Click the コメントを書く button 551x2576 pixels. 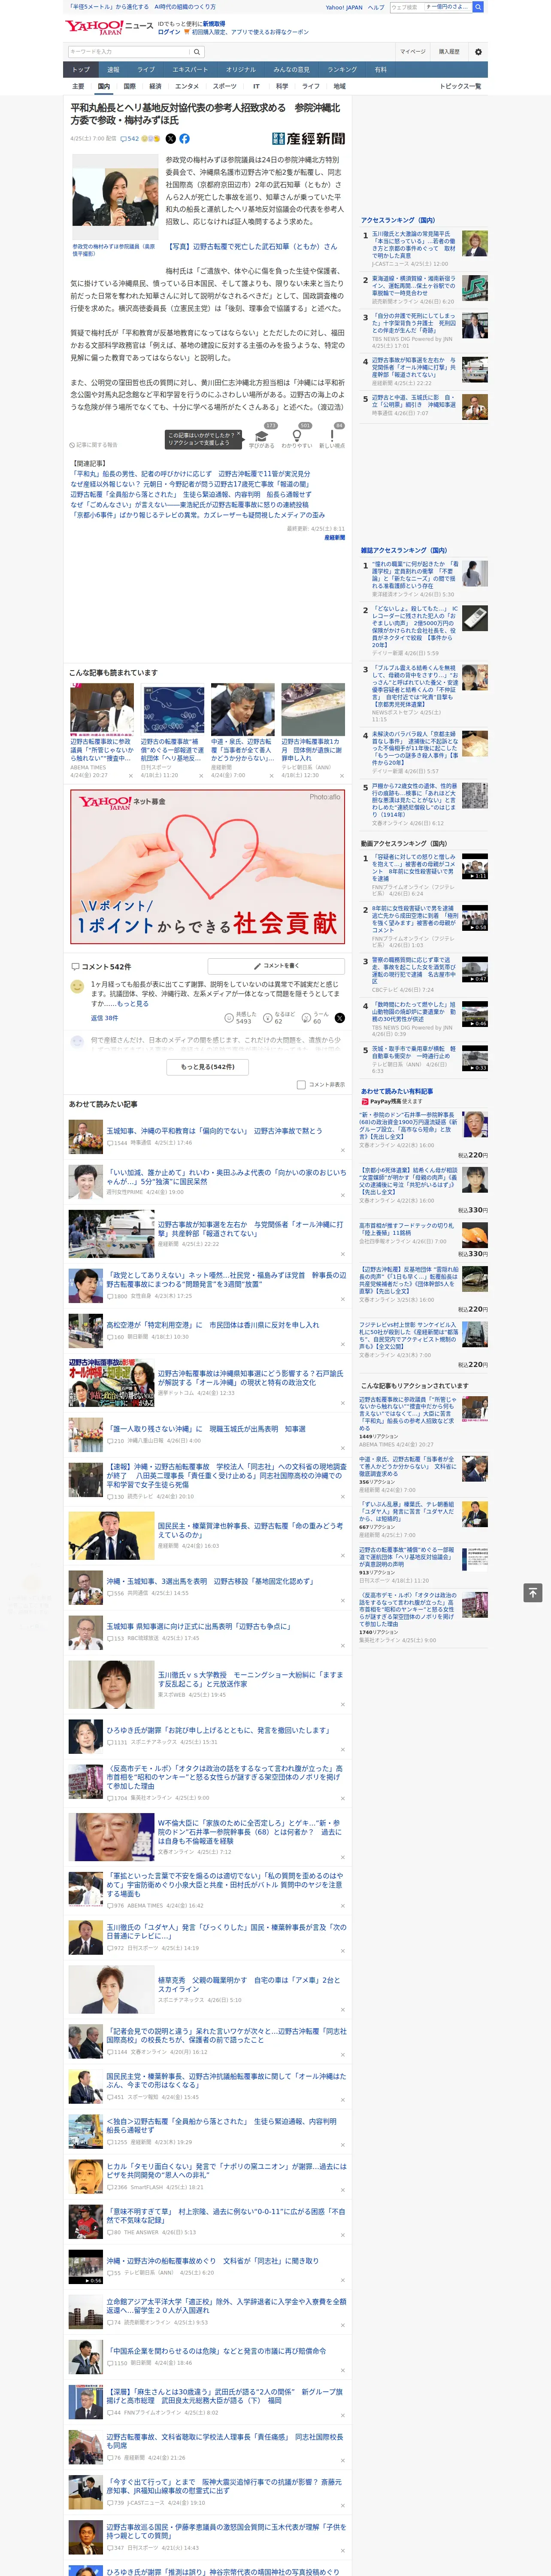coord(276,966)
